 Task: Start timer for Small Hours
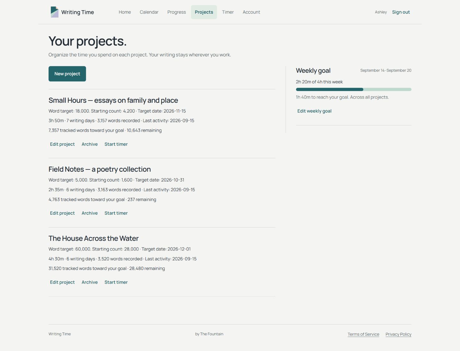click(116, 144)
